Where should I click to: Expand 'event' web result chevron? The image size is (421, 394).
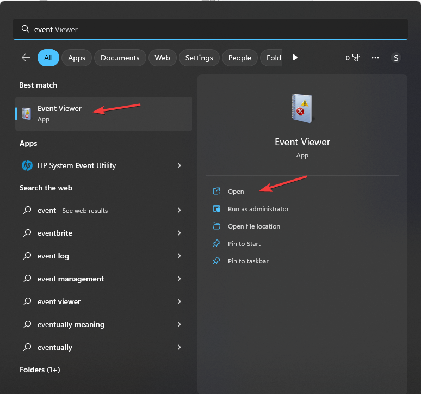179,210
